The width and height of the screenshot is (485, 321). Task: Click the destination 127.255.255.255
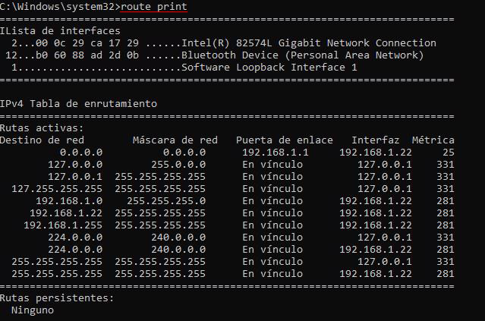[x=57, y=189]
